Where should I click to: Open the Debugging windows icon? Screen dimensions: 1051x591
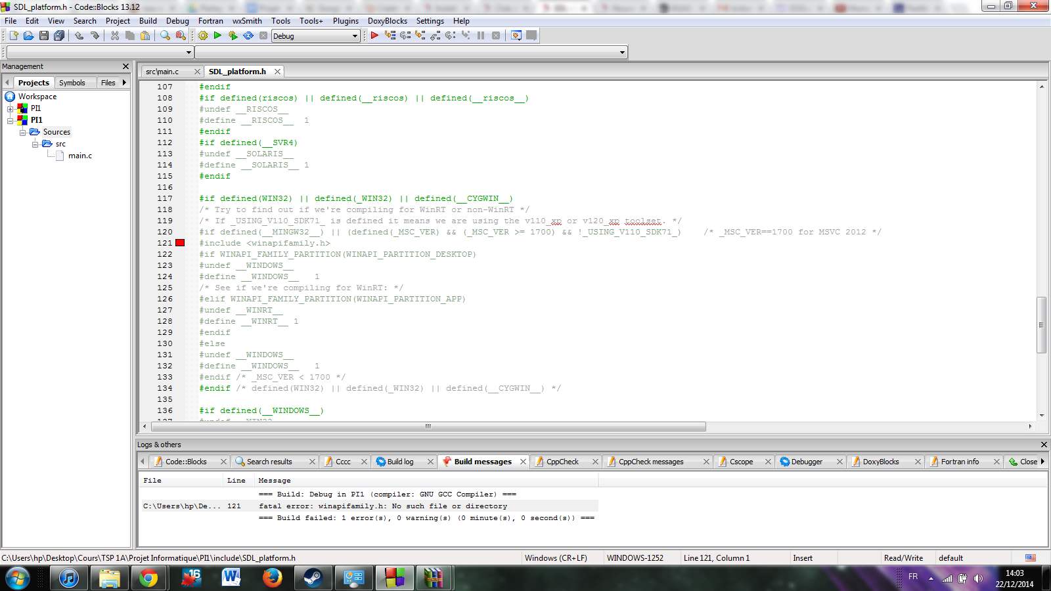516,35
